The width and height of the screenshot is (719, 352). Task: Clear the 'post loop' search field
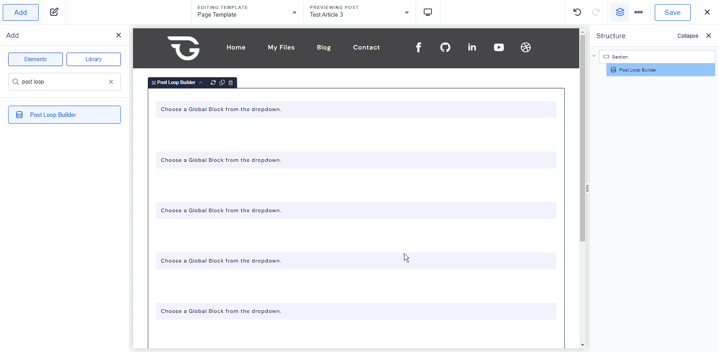point(111,82)
